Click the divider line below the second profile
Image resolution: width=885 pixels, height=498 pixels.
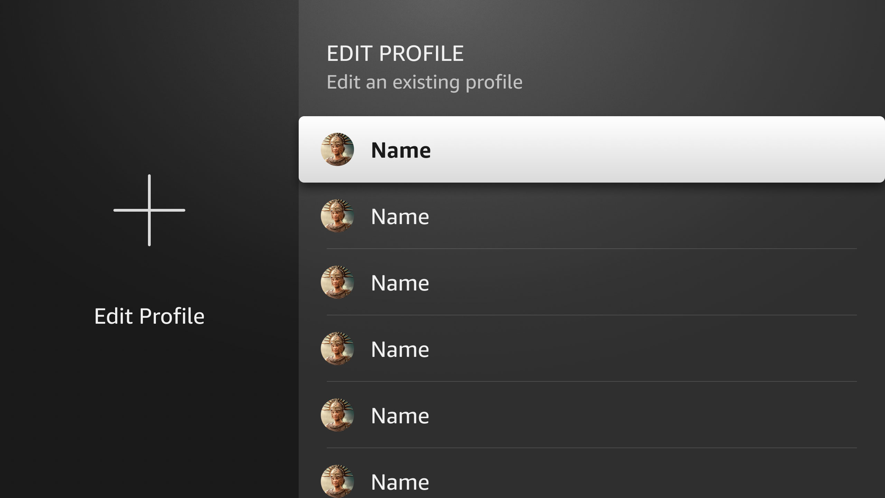click(592, 249)
